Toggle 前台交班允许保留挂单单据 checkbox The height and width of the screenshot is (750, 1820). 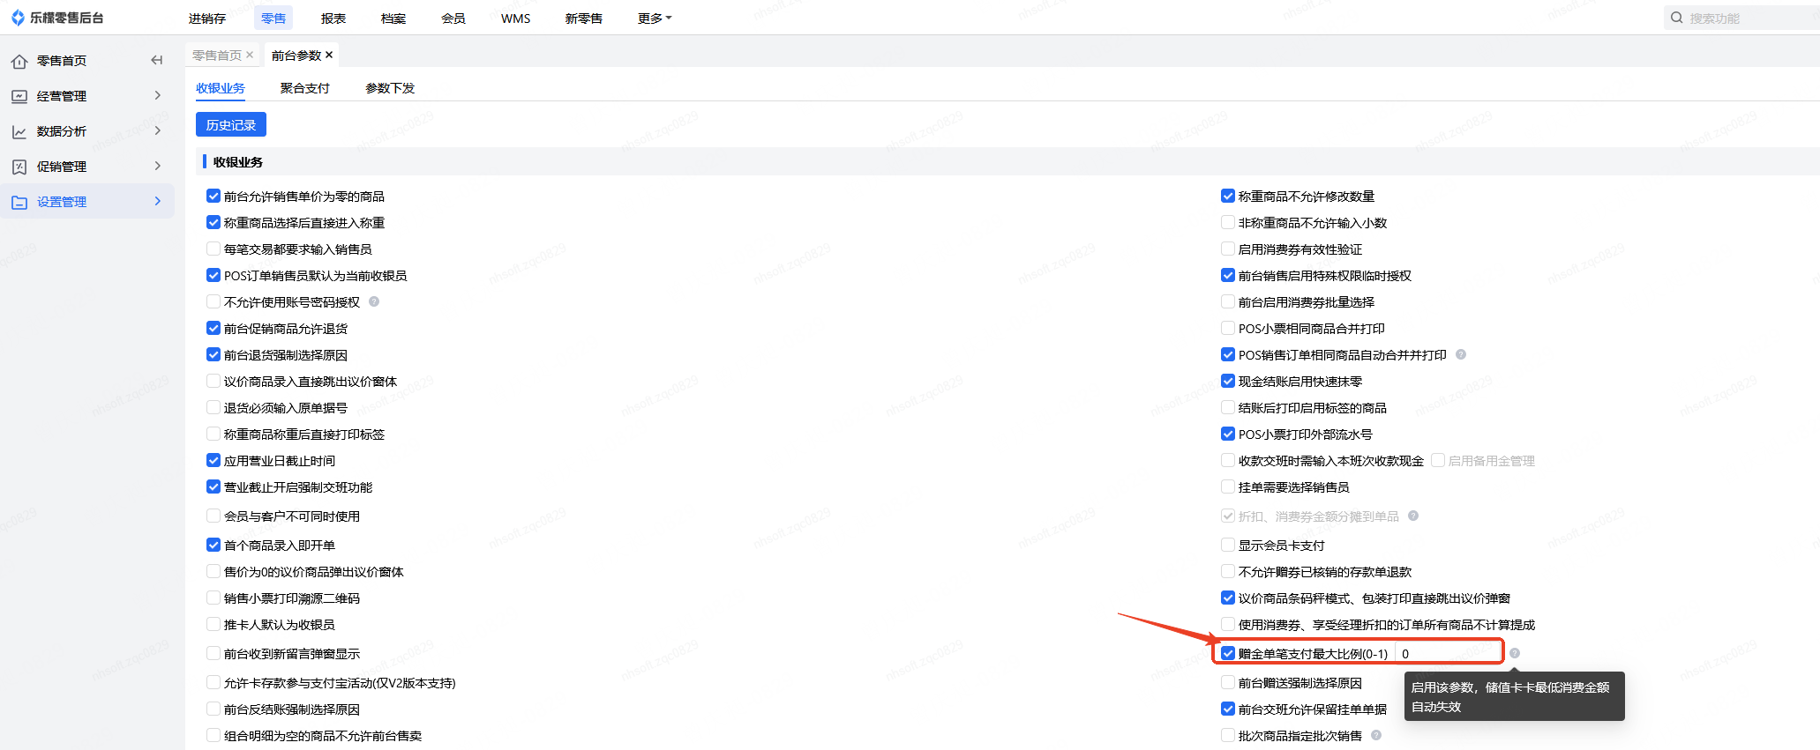(1228, 709)
